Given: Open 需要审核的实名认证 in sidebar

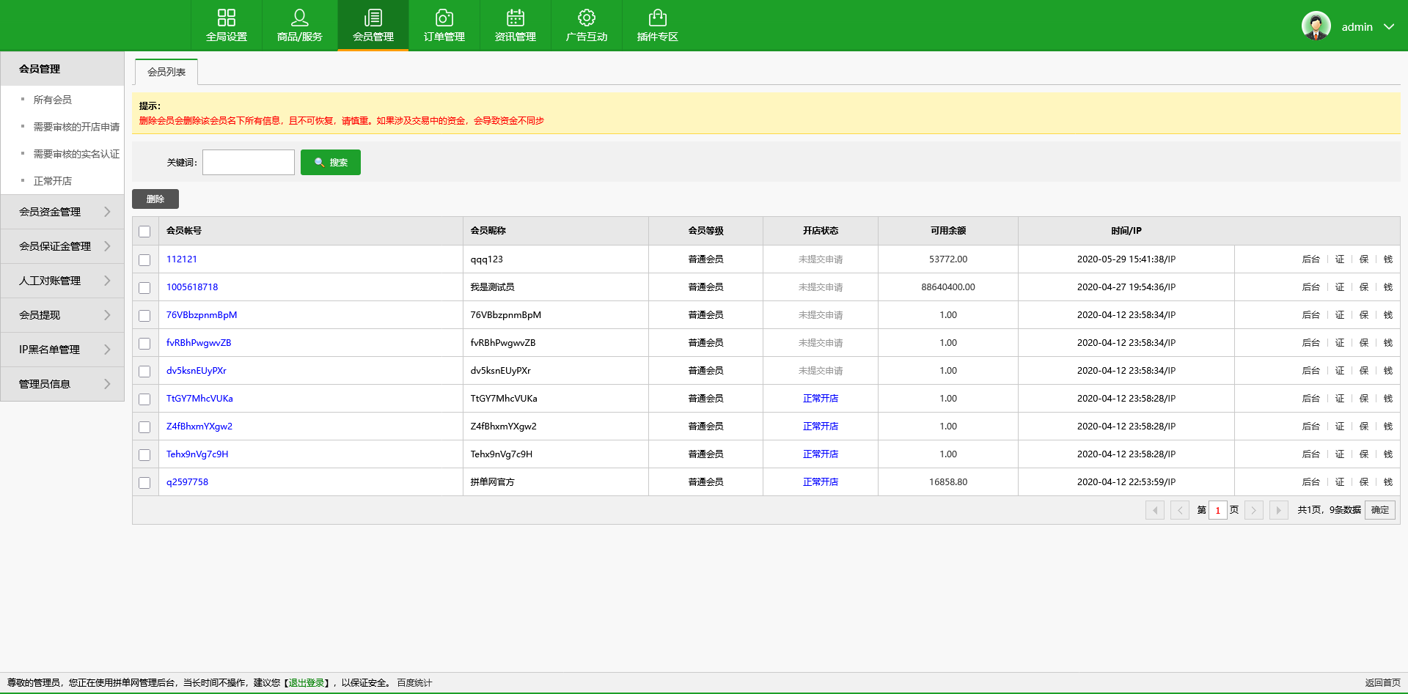Looking at the screenshot, I should (76, 154).
